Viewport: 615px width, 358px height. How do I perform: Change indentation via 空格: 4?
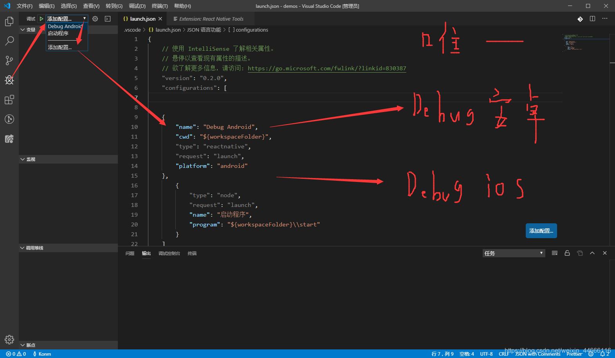[467, 354]
